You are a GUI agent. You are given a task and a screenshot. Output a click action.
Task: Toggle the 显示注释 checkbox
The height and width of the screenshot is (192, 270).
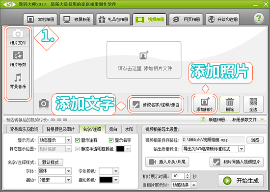pos(77,140)
